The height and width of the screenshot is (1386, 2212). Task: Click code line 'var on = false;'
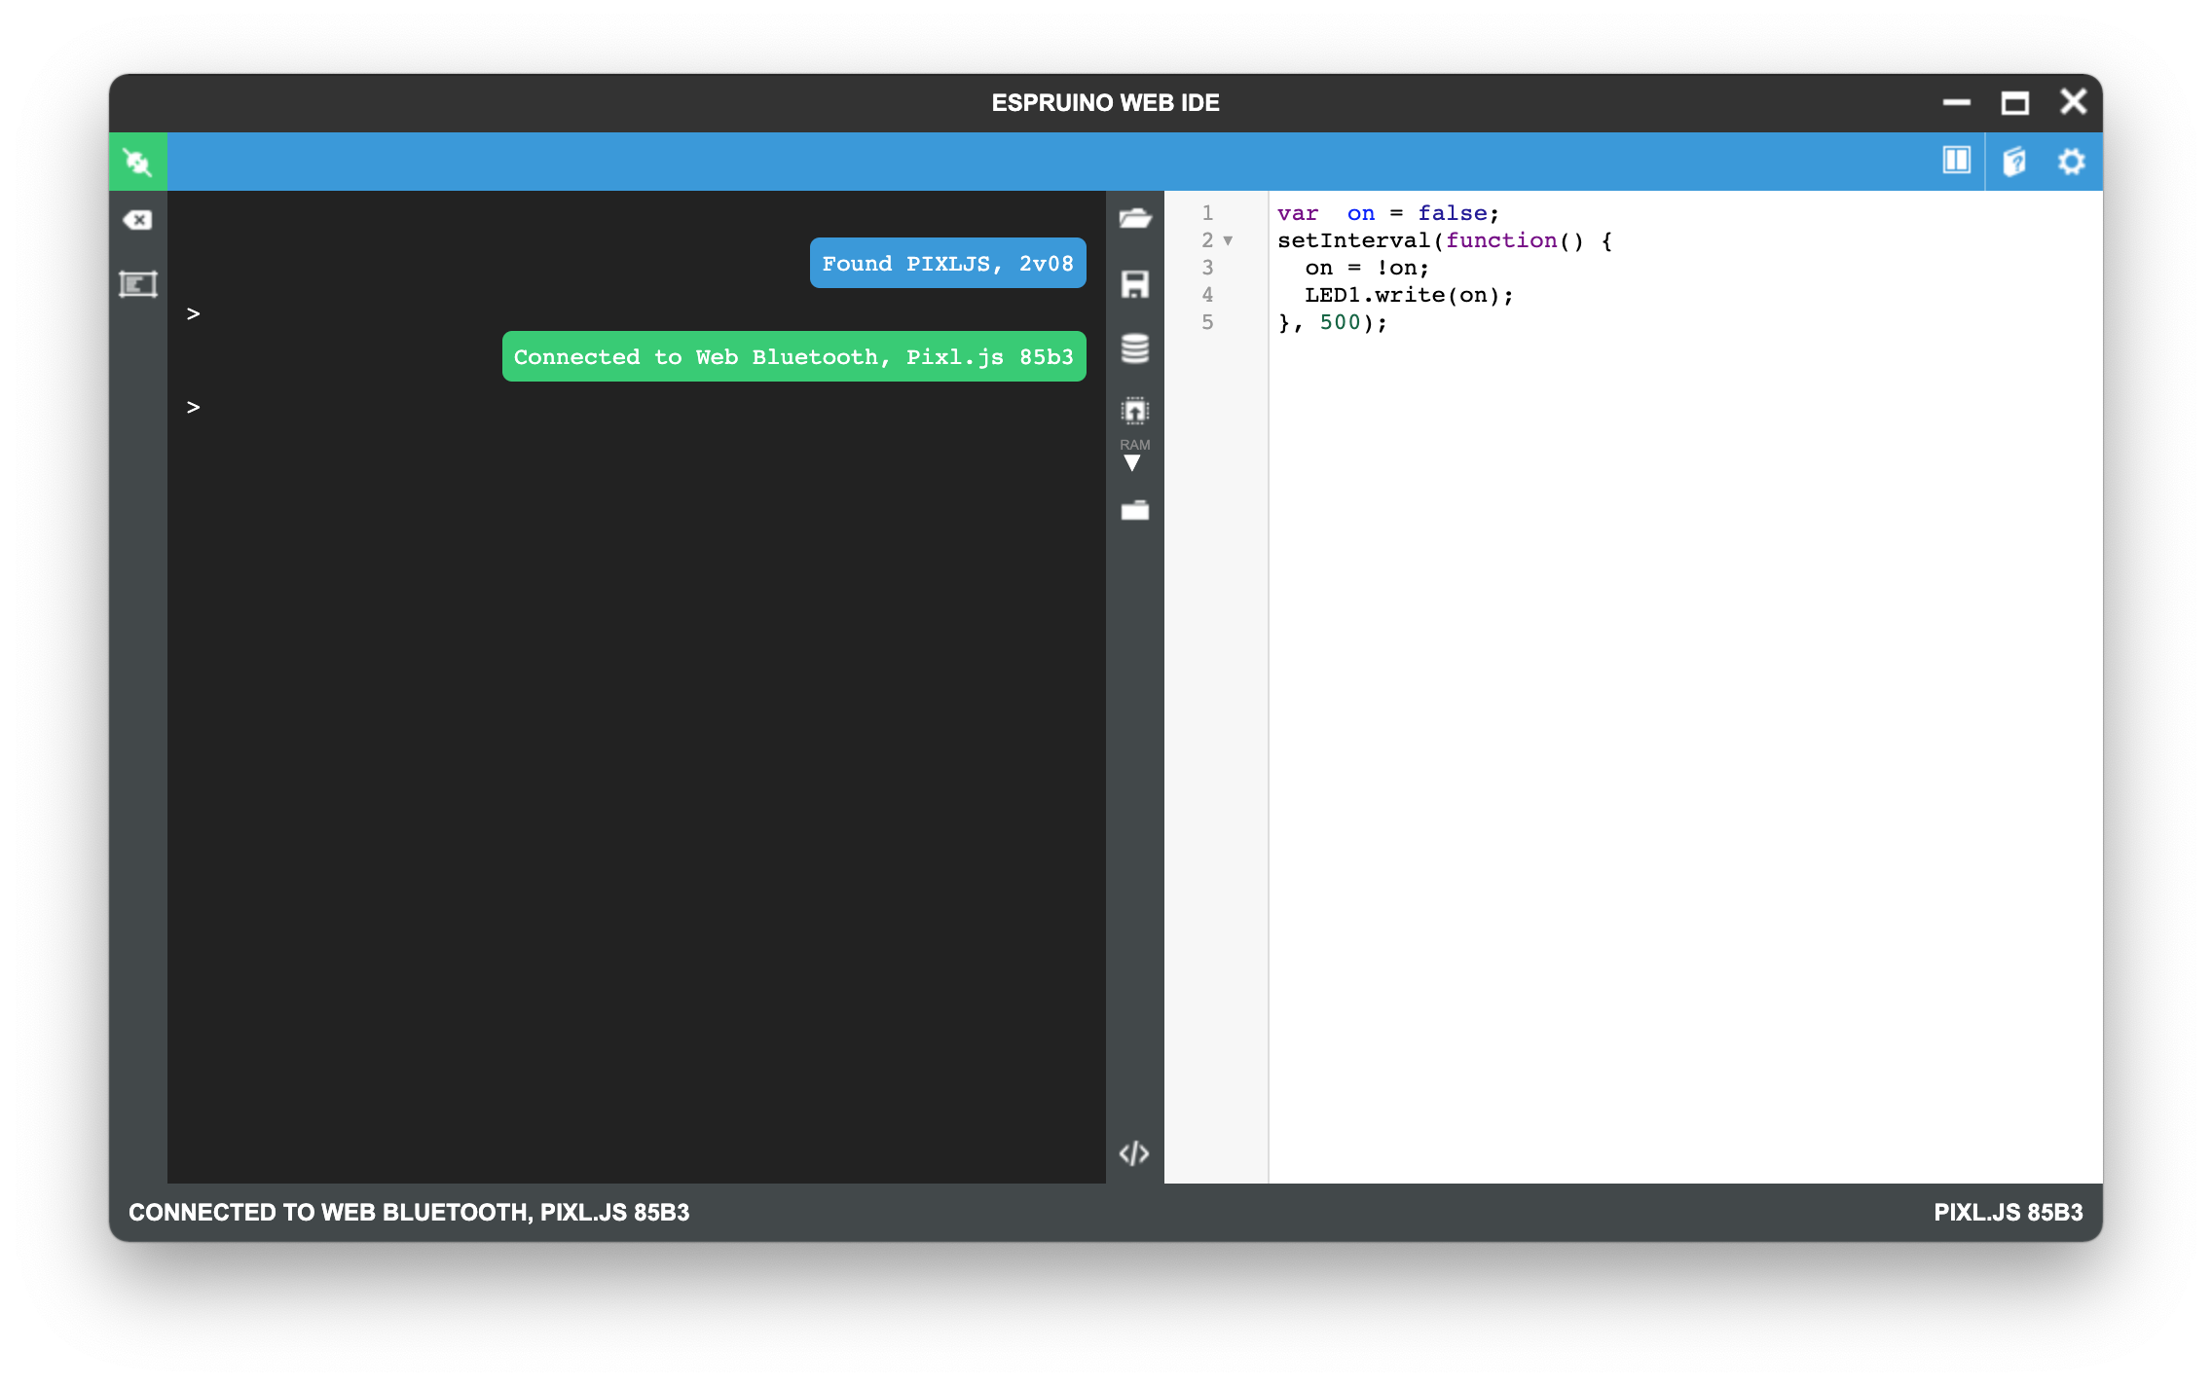pos(1388,213)
